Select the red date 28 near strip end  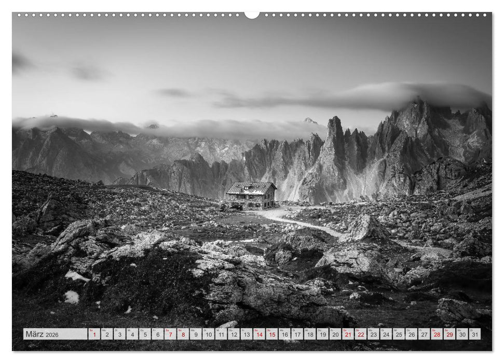click(x=437, y=336)
